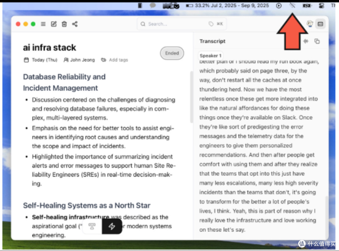Click the calendar icon next to Today (Thu)
Screen dimensions: 339x251
[26, 60]
